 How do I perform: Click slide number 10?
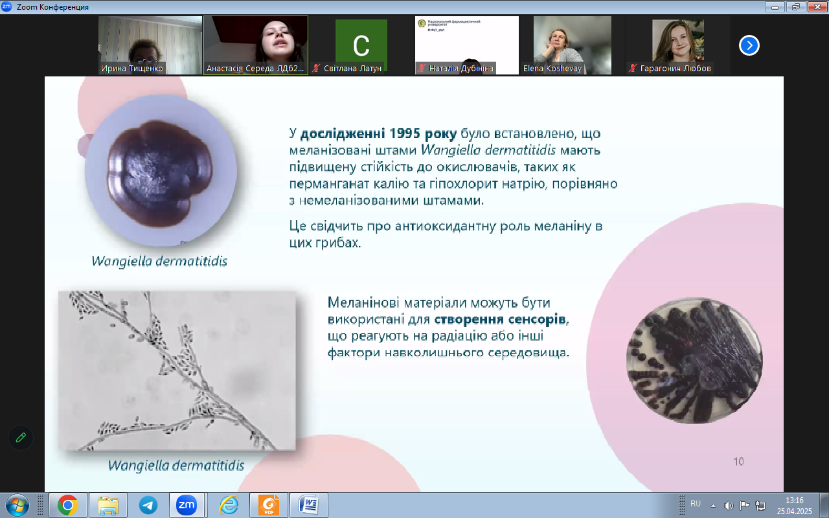click(738, 462)
